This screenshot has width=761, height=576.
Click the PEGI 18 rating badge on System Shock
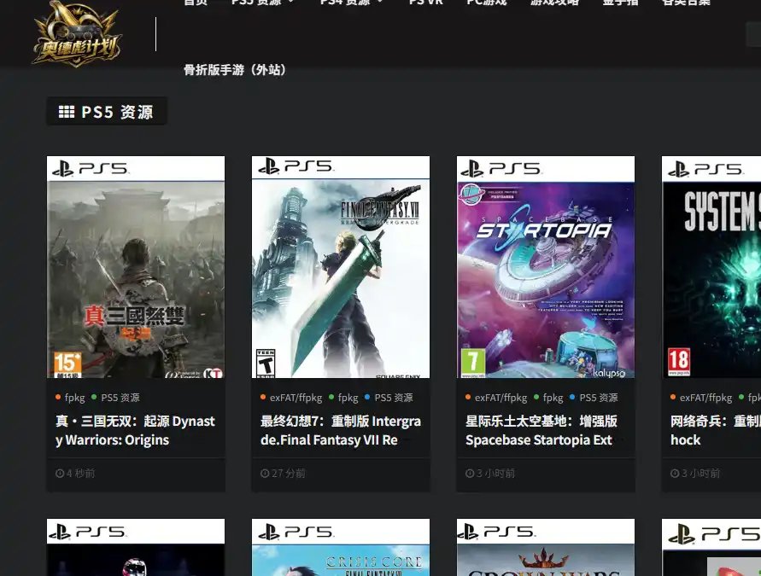coord(678,362)
